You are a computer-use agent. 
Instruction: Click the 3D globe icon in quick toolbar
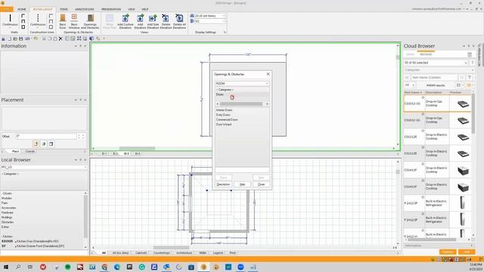click(92, 39)
